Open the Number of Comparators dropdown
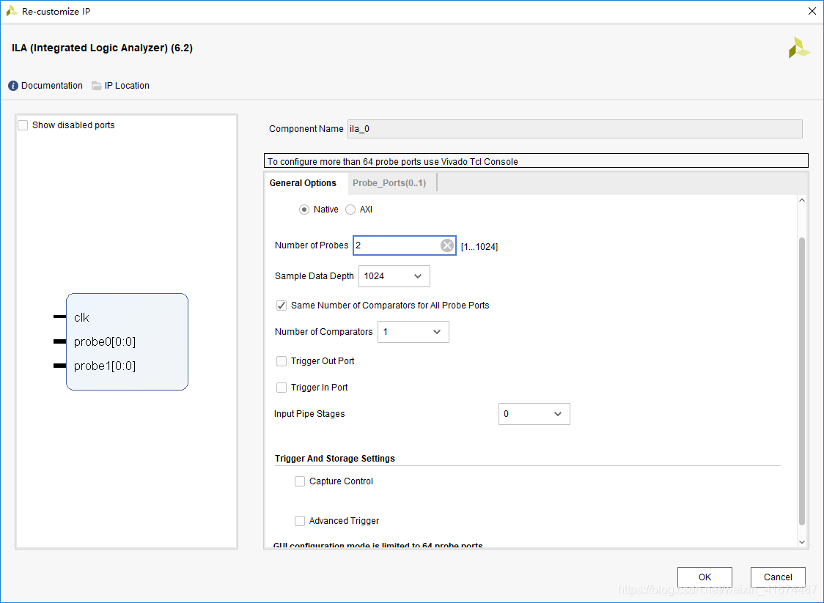Viewport: 824px width, 603px height. 413,332
